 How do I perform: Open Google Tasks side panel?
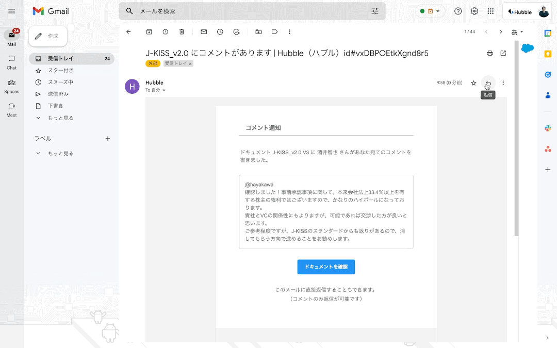point(548,75)
